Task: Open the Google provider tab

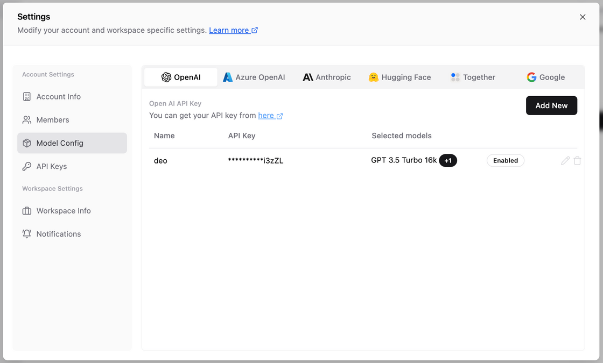Action: [546, 77]
